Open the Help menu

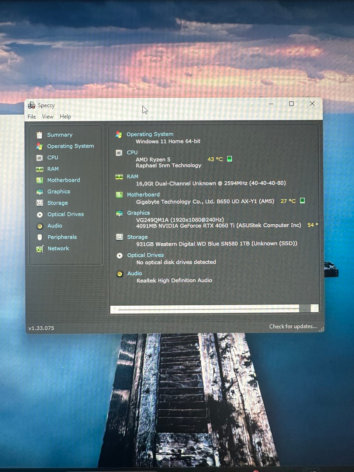(x=65, y=117)
